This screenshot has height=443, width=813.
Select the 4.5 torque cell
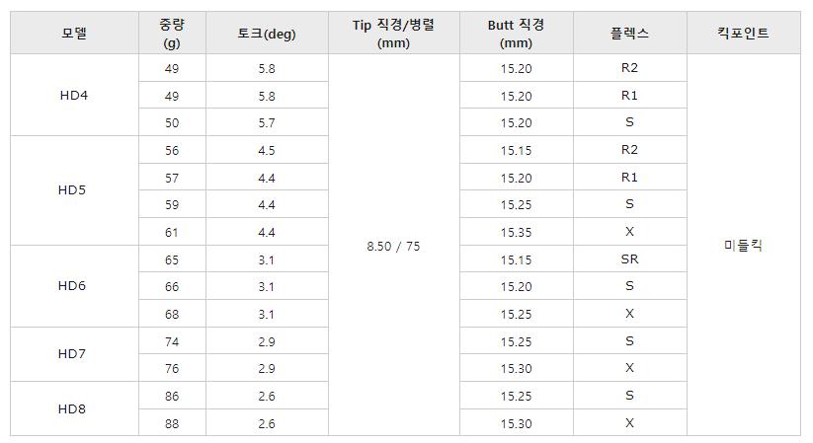click(x=267, y=150)
